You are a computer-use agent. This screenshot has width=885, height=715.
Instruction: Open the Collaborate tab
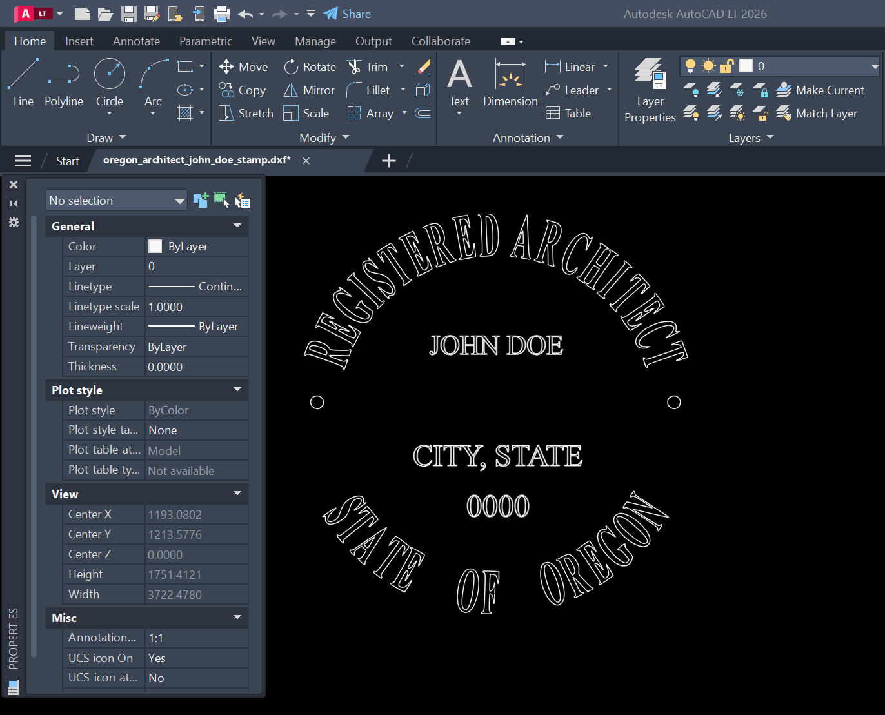pos(441,41)
